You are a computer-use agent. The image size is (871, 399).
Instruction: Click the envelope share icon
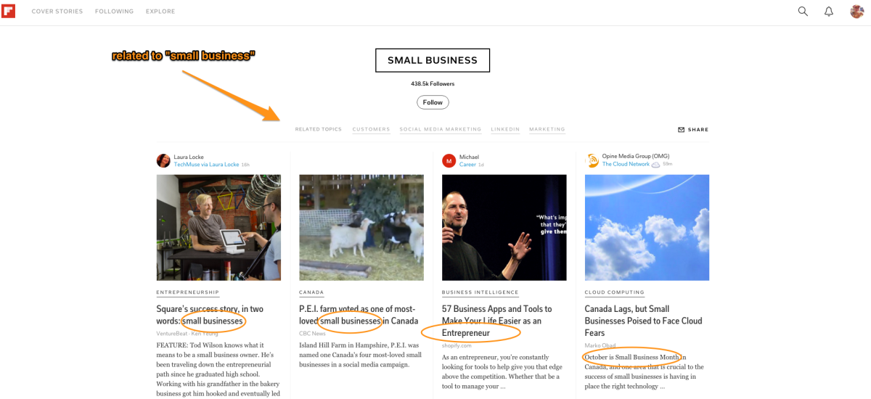[681, 130]
